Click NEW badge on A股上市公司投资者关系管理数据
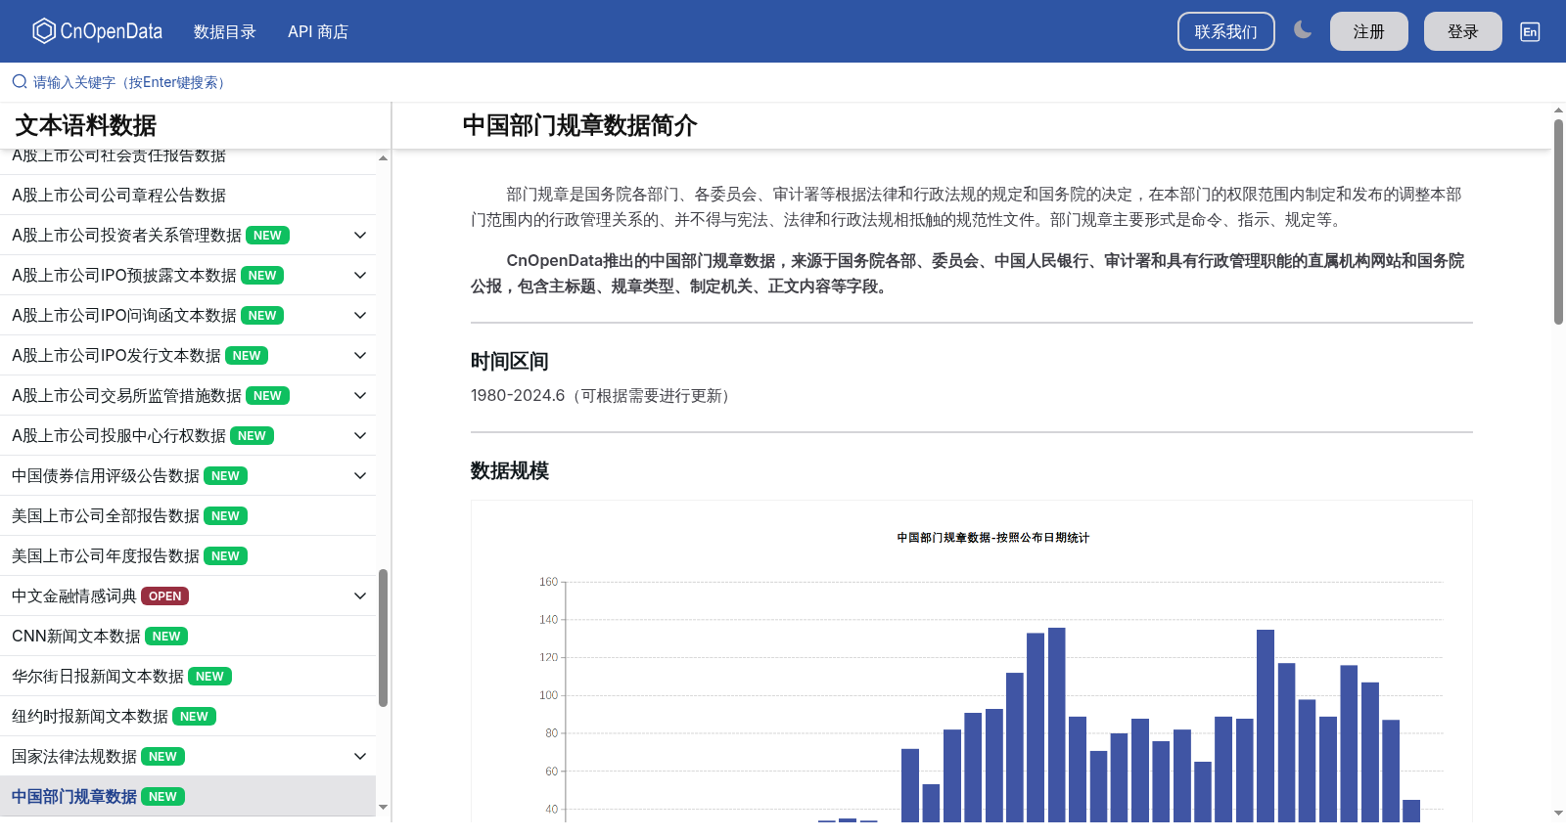This screenshot has height=838, width=1566. point(267,236)
